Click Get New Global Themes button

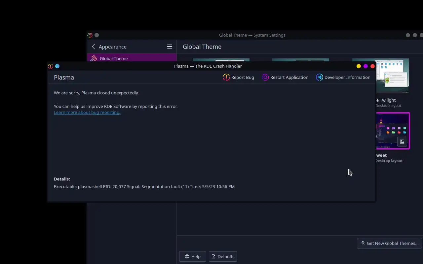(x=389, y=243)
